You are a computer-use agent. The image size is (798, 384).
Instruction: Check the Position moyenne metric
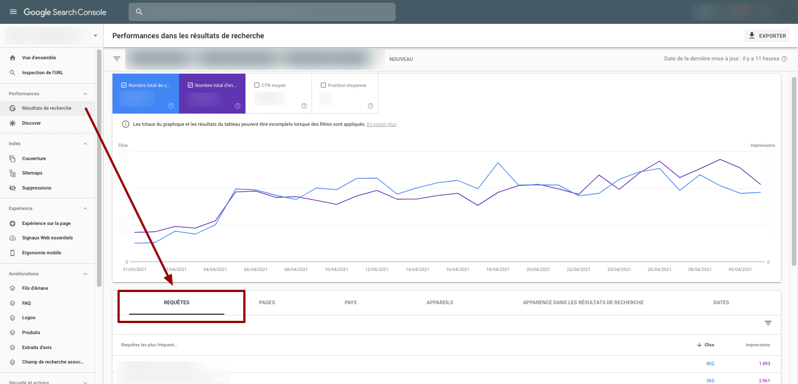323,85
